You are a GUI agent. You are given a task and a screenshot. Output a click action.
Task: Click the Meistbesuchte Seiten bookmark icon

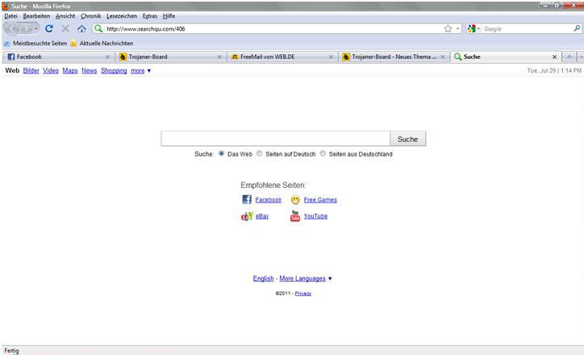click(7, 44)
